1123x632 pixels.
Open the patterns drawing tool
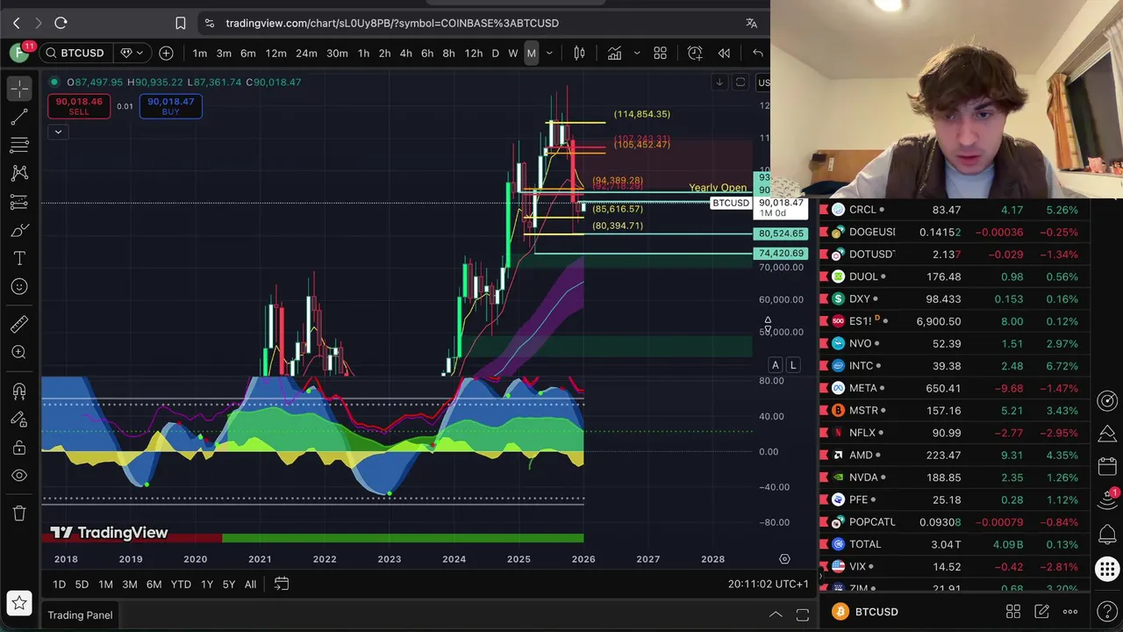click(19, 173)
